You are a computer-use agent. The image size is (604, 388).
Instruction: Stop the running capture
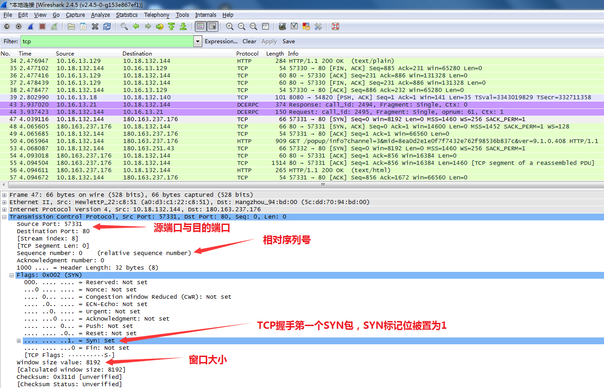tap(42, 26)
